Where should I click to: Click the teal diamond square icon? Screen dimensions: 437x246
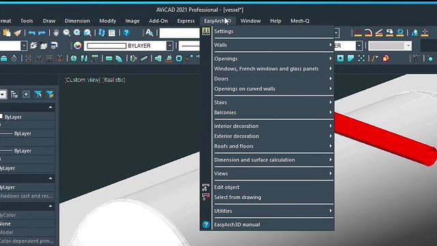(340, 58)
